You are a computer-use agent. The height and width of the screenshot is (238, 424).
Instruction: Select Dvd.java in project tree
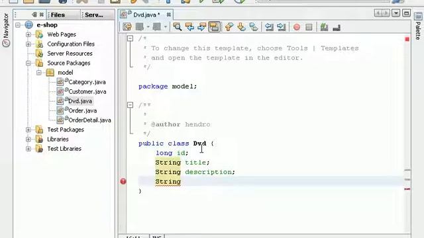point(80,101)
